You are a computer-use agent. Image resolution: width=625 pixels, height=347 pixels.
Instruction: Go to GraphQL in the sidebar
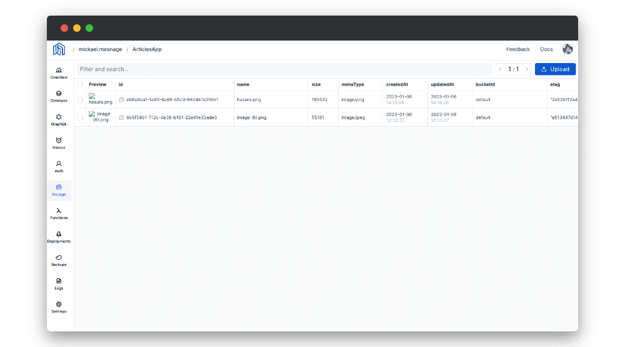[x=59, y=117]
